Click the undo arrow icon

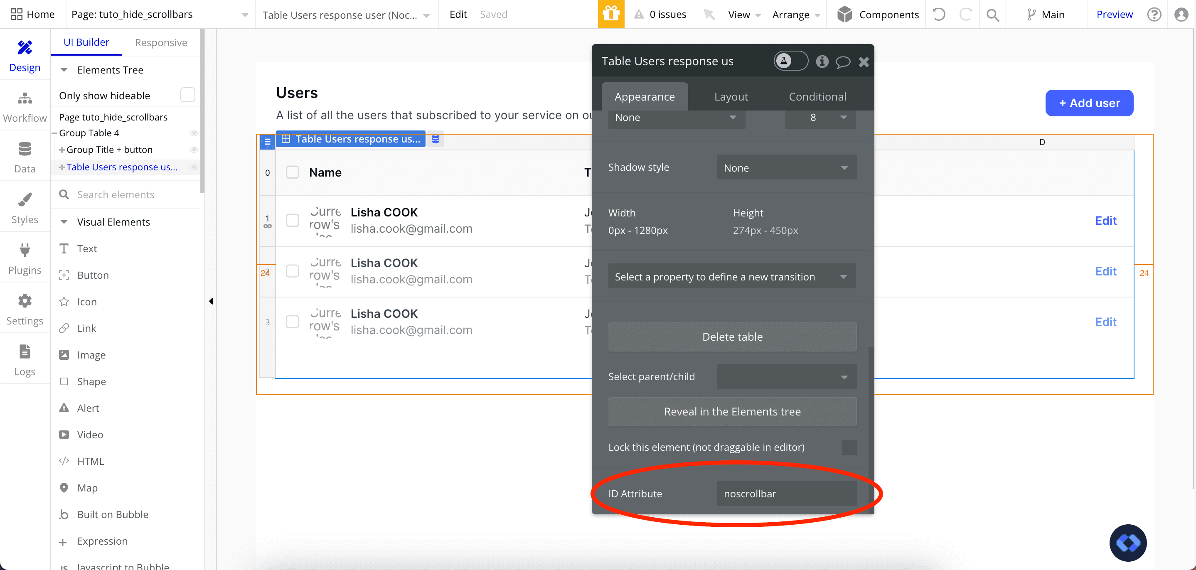(939, 15)
